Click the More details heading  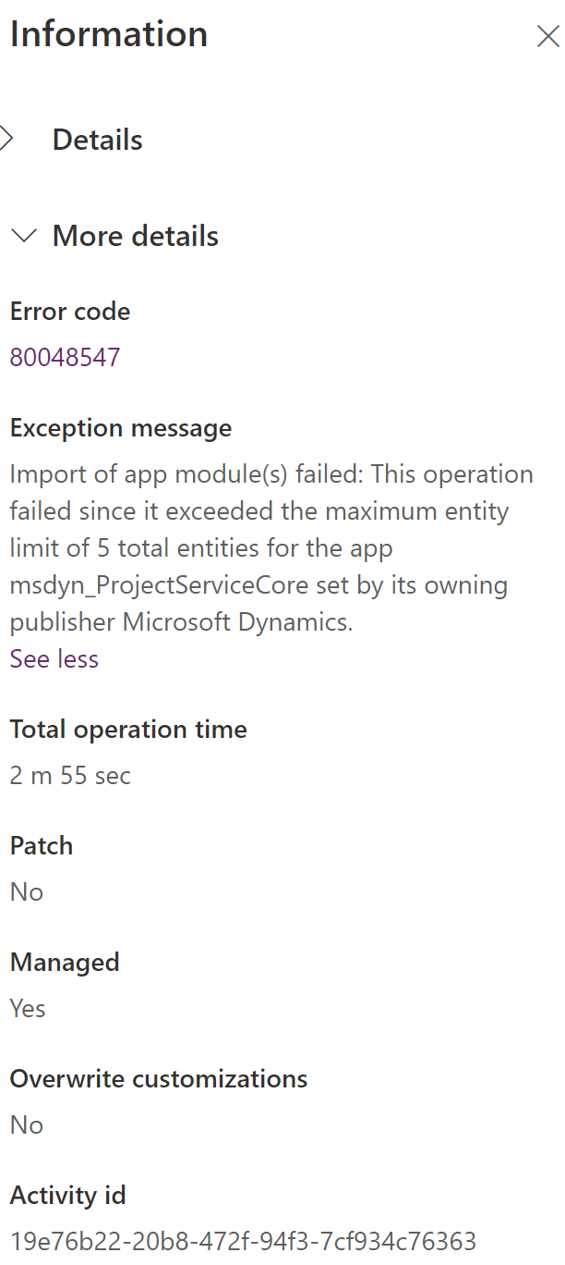135,236
